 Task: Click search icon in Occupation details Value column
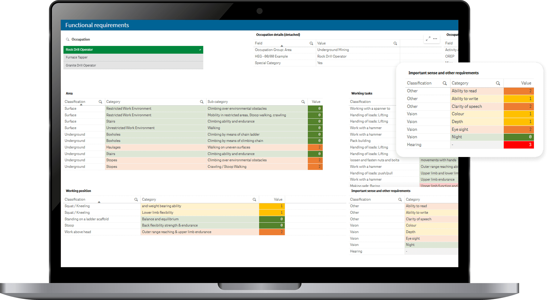pyautogui.click(x=395, y=43)
